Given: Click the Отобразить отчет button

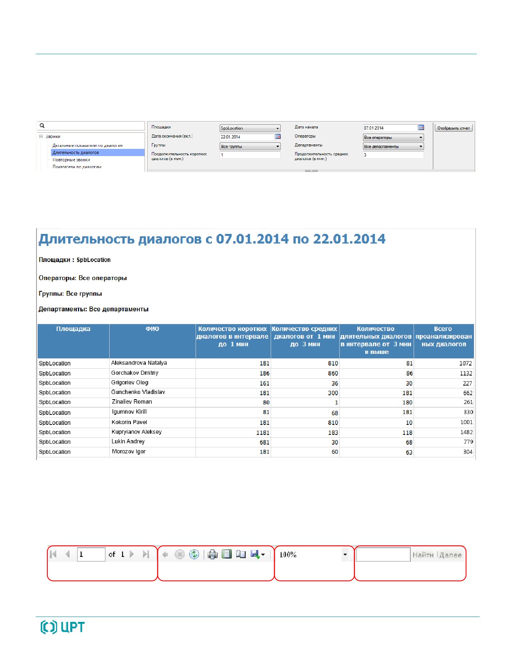Looking at the screenshot, I should point(453,128).
